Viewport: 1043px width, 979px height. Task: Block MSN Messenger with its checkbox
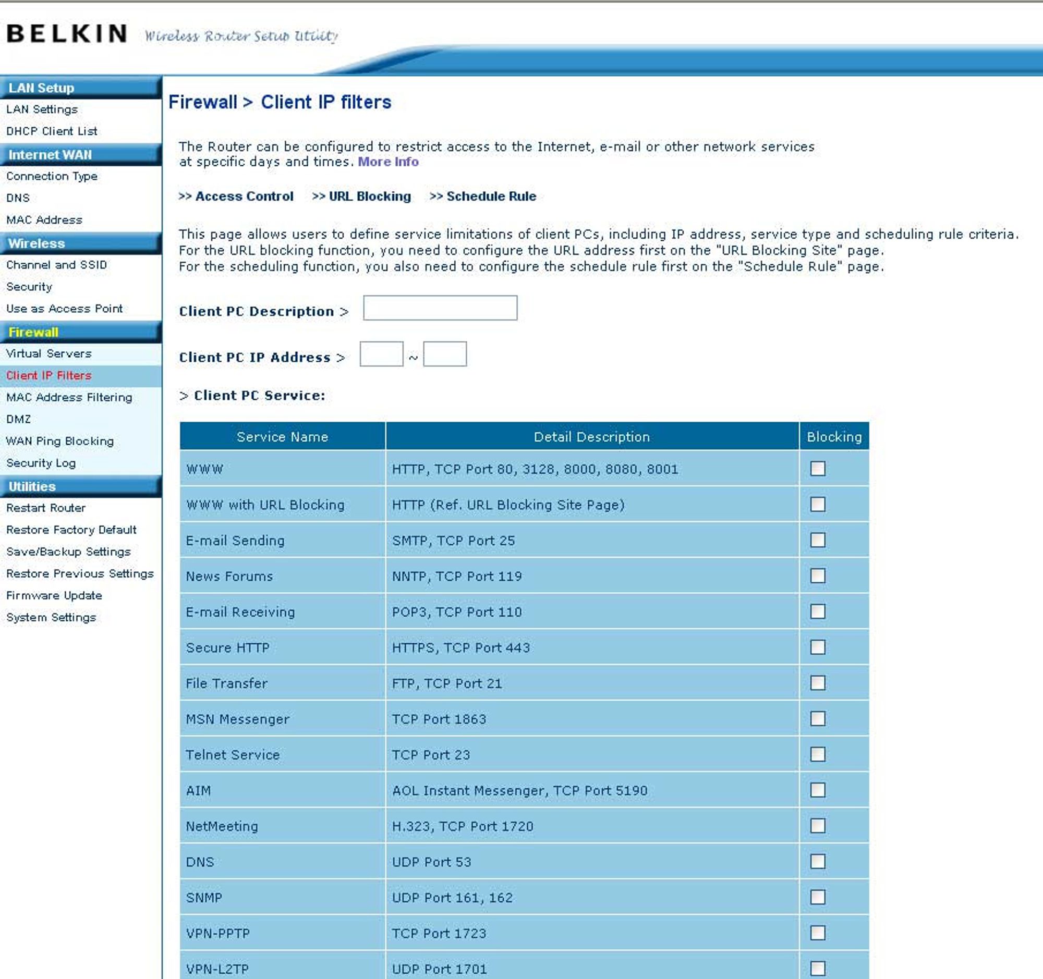(x=817, y=718)
